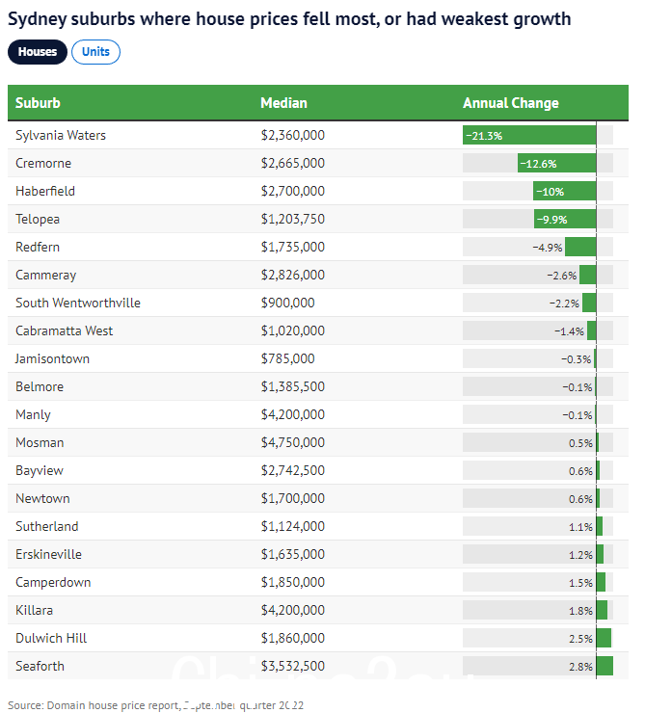Select the Telopea suburb name
Image resolution: width=645 pixels, height=713 pixels.
38,219
